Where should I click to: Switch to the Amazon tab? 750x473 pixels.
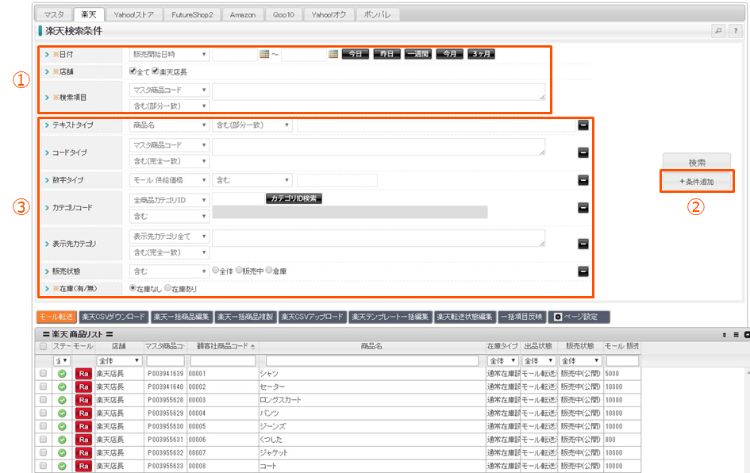coord(243,15)
